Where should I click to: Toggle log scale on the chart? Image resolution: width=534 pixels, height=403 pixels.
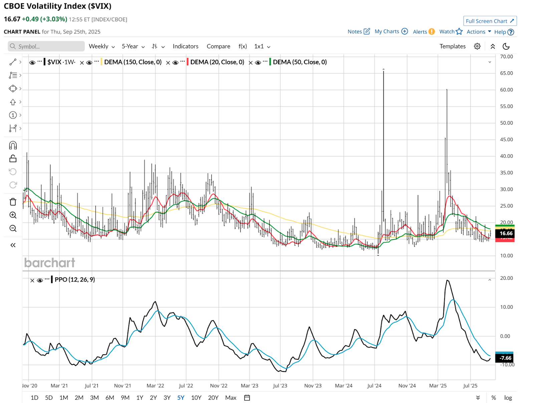(508, 398)
